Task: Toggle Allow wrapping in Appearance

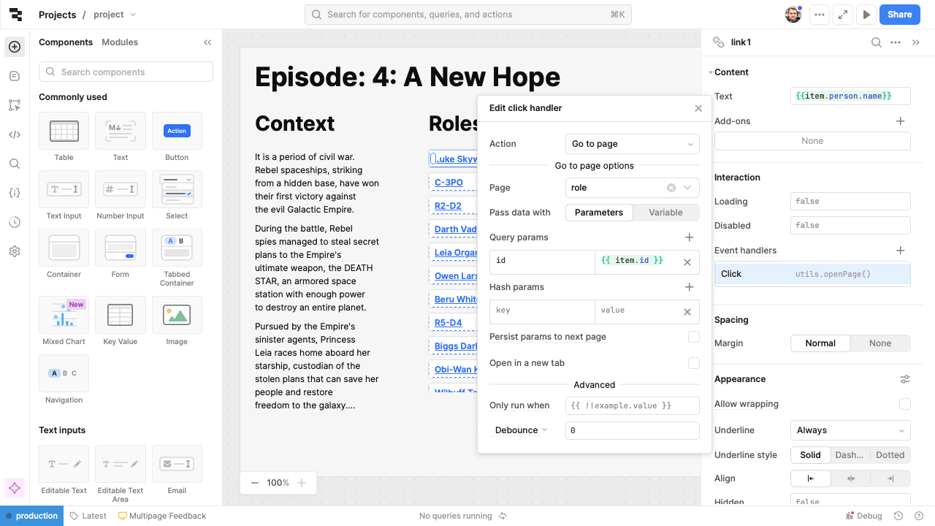Action: click(x=905, y=404)
